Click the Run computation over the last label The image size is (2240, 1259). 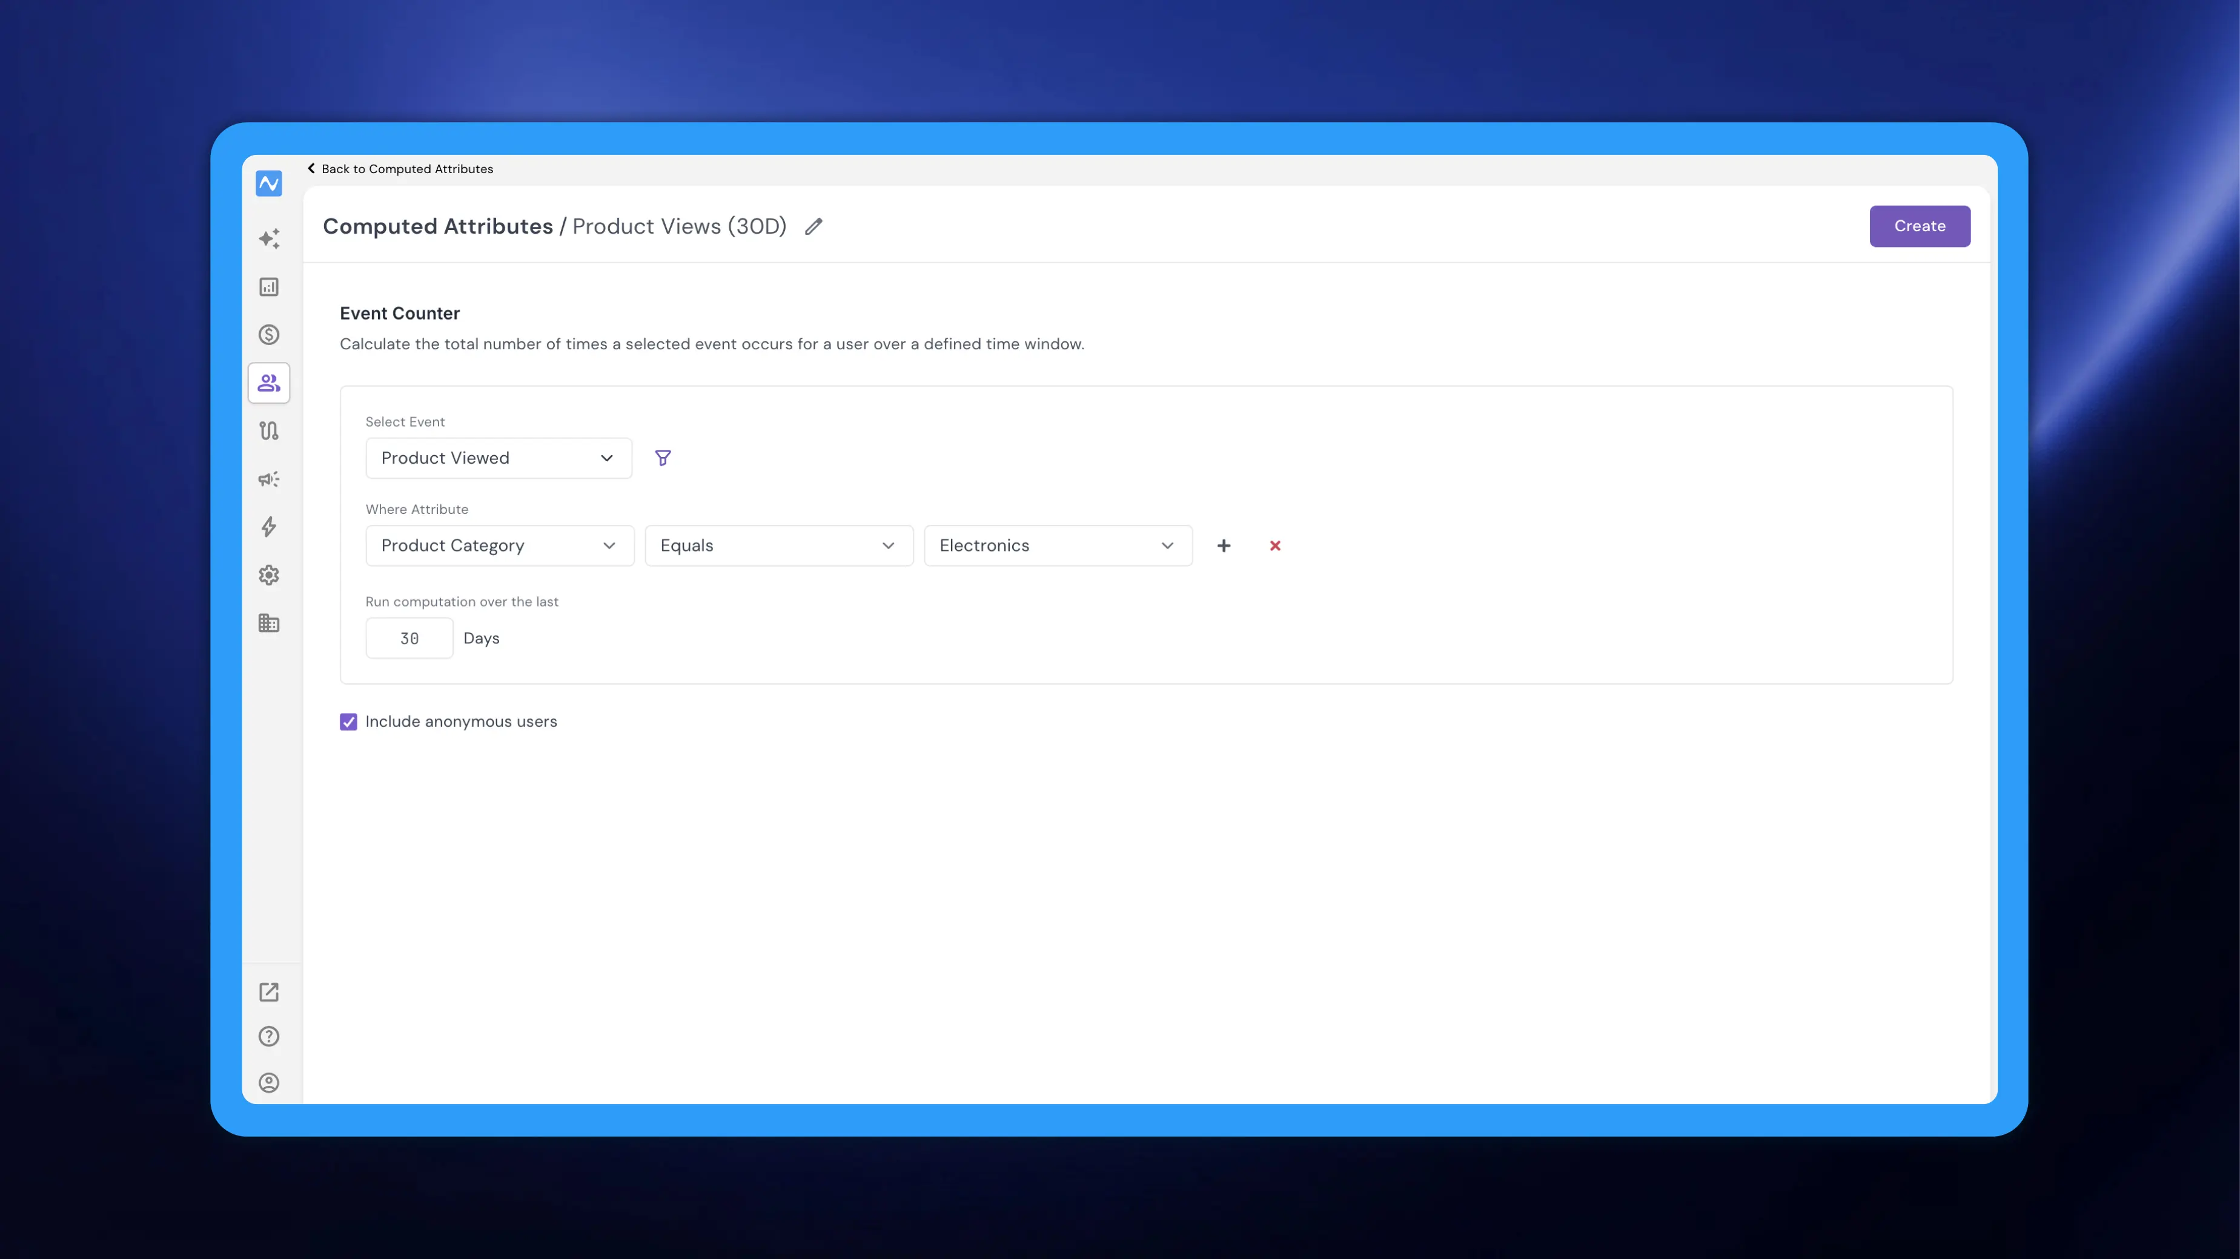pyautogui.click(x=462, y=601)
